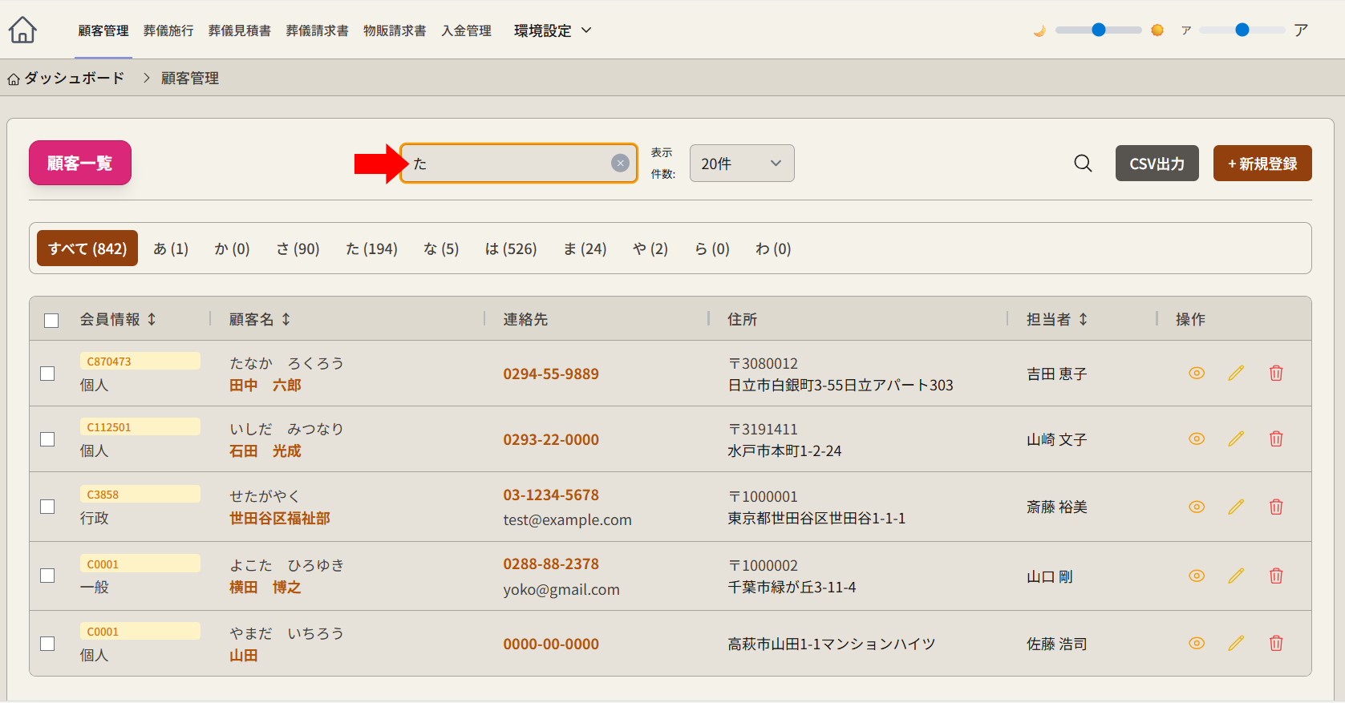Open the 葬儀見積書 menu item
Image resolution: width=1345 pixels, height=703 pixels.
click(239, 30)
